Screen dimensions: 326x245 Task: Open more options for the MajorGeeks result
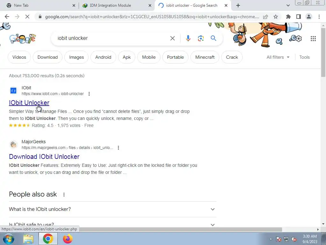(x=118, y=148)
